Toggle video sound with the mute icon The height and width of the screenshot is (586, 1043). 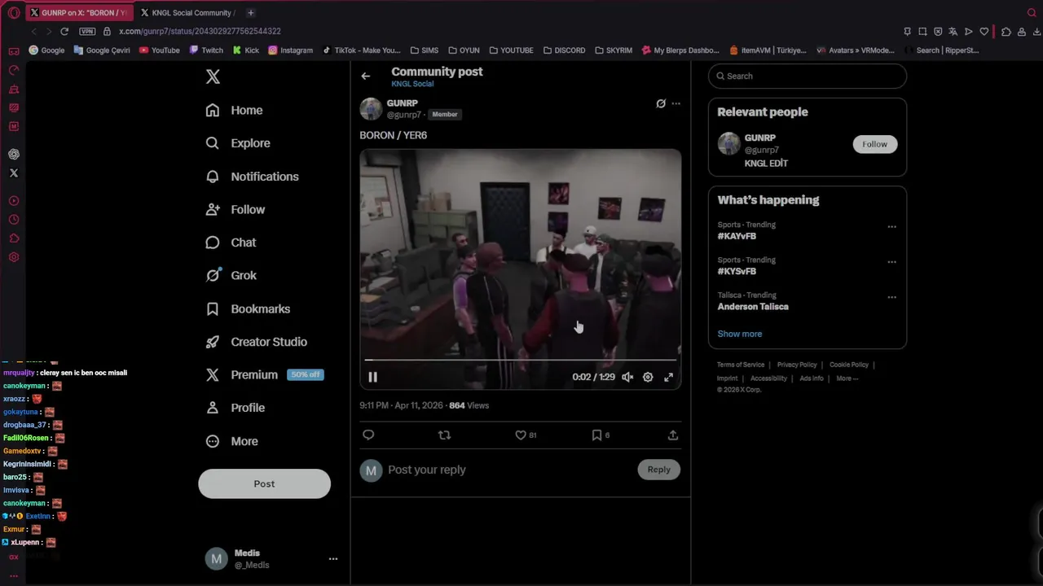click(627, 377)
